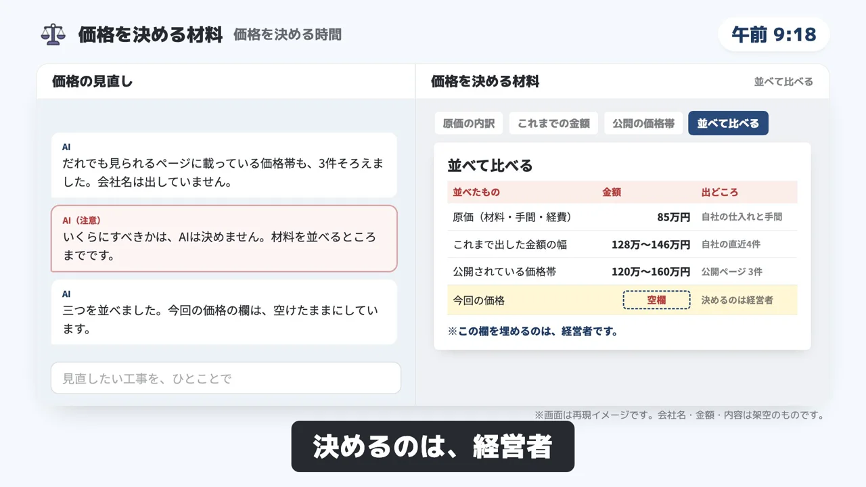
Task: Click the 見直したい工事を、ひとことで input field
Action: pos(226,378)
